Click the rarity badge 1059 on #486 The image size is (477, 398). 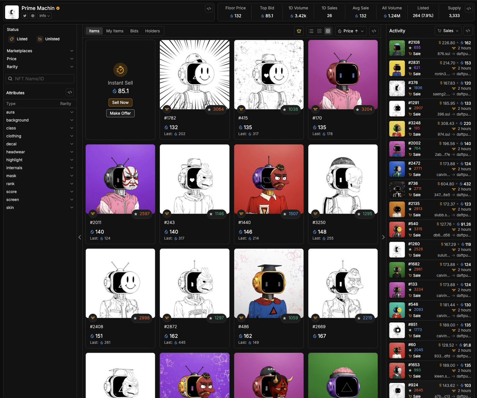[x=290, y=318]
